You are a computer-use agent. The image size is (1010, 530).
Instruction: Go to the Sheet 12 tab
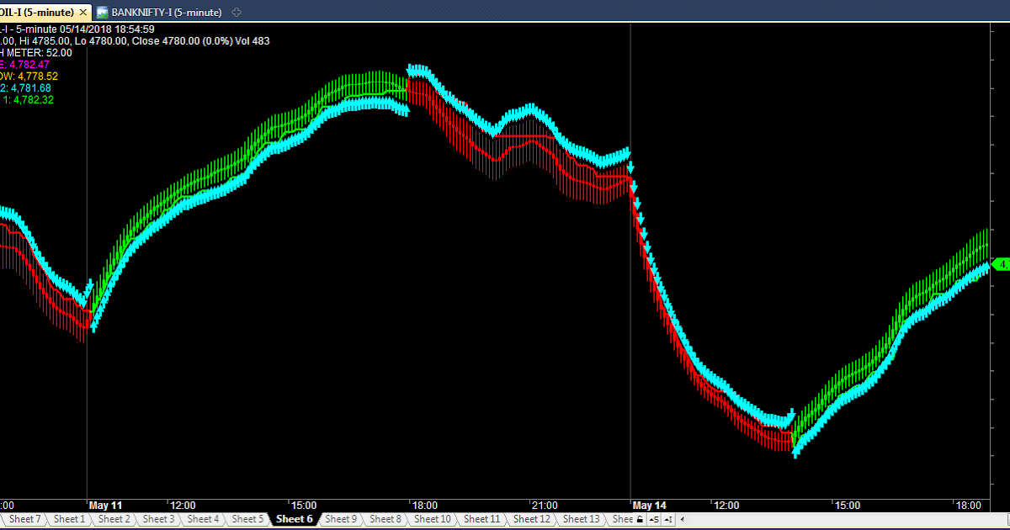click(x=531, y=519)
